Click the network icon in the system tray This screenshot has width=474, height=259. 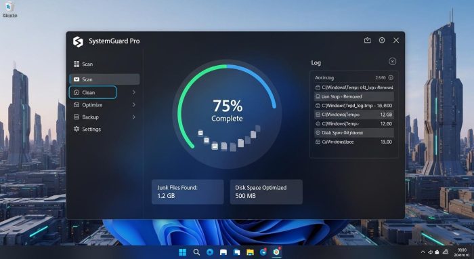(x=446, y=252)
